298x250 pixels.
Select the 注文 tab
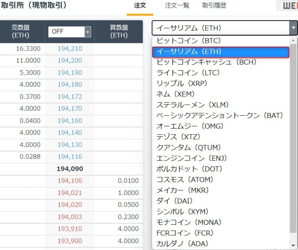(140, 6)
